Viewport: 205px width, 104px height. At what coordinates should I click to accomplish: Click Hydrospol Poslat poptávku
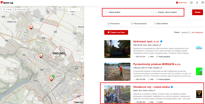coord(163,57)
